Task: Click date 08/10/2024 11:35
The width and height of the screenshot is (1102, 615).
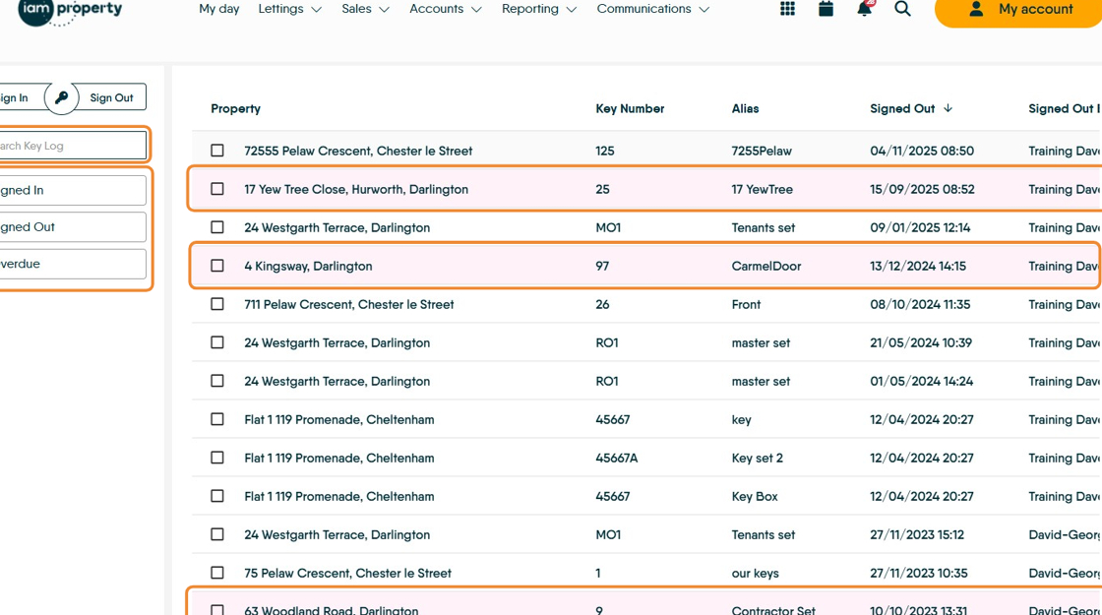Action: coord(920,304)
